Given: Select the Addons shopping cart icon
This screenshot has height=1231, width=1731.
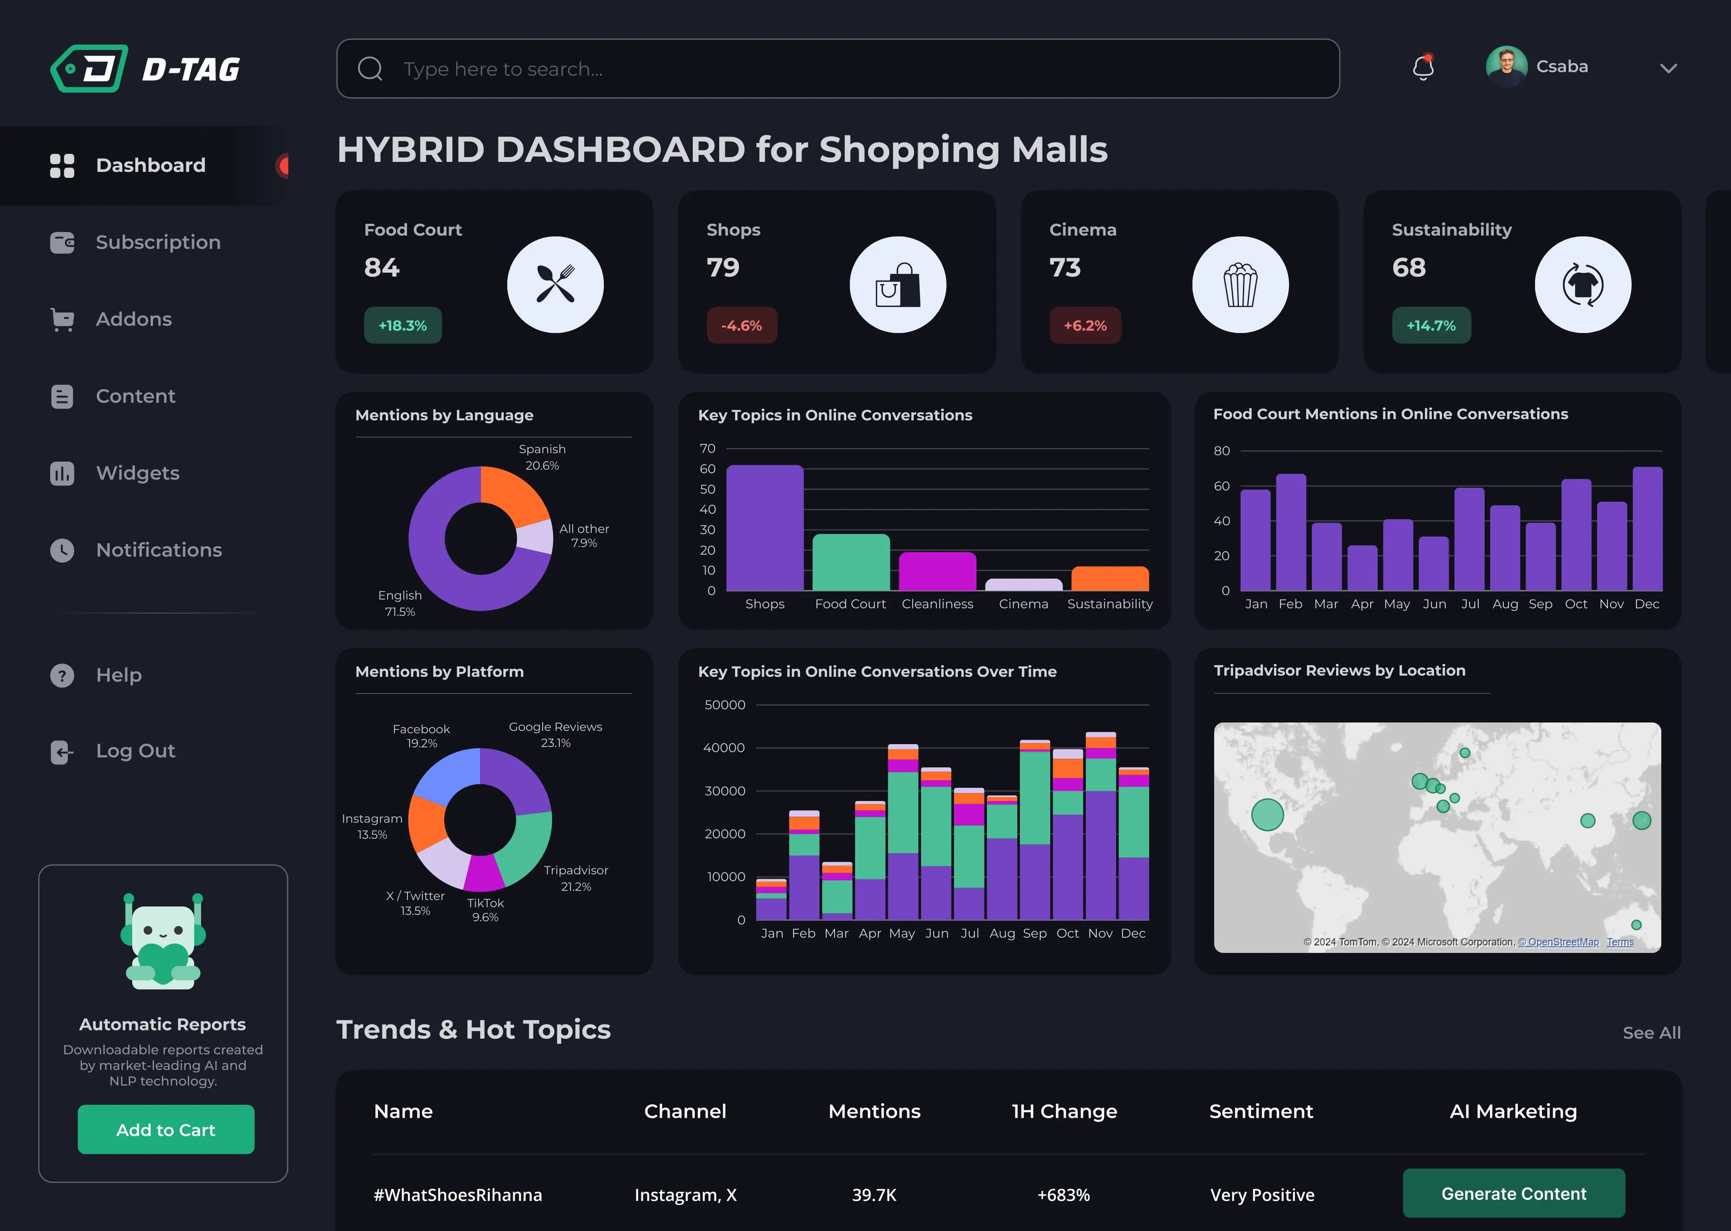Looking at the screenshot, I should (x=61, y=319).
